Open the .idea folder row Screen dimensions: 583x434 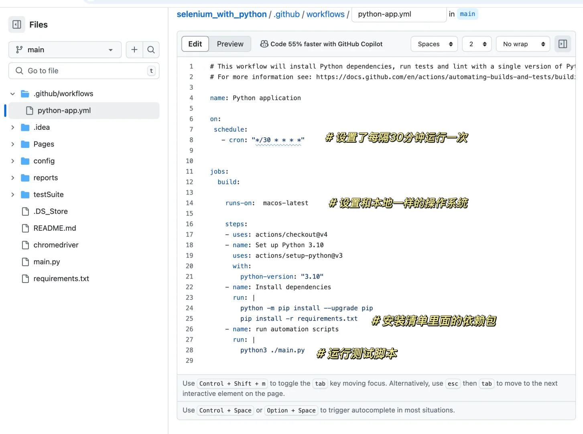click(x=84, y=127)
